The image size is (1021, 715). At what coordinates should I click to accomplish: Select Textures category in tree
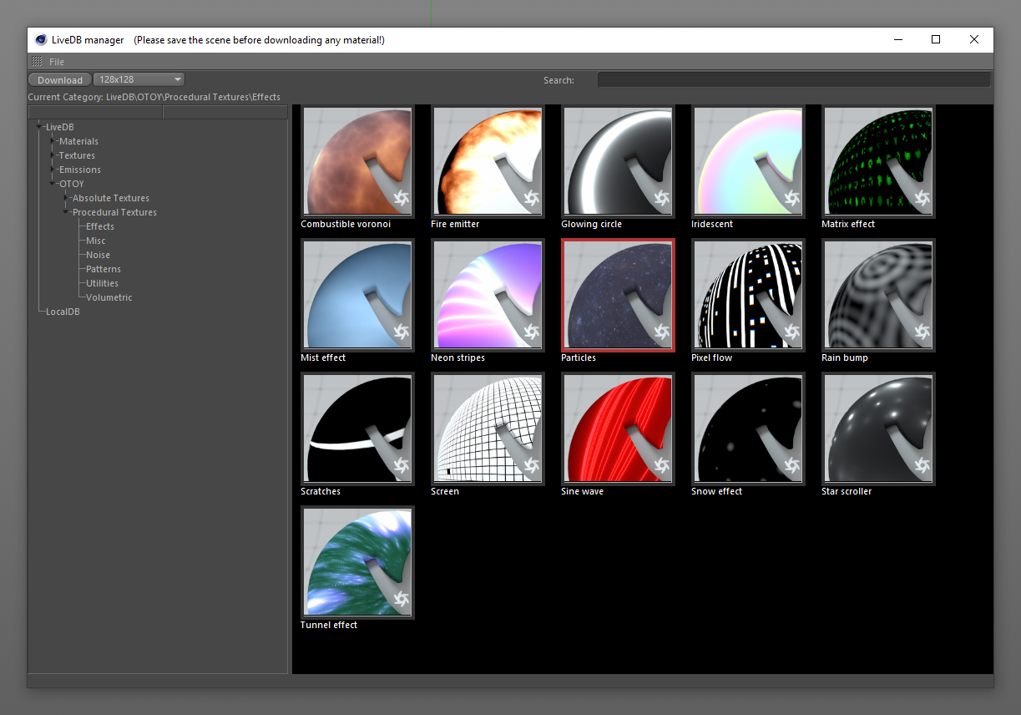click(x=77, y=155)
